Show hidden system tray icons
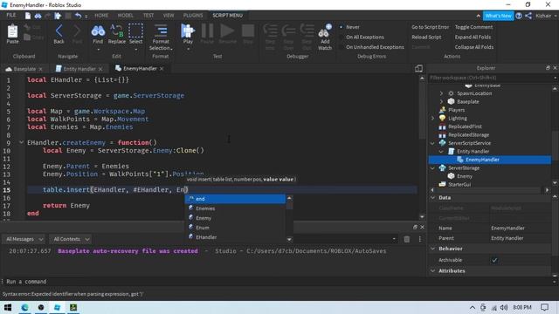This screenshot has height=314, width=559. [473, 307]
